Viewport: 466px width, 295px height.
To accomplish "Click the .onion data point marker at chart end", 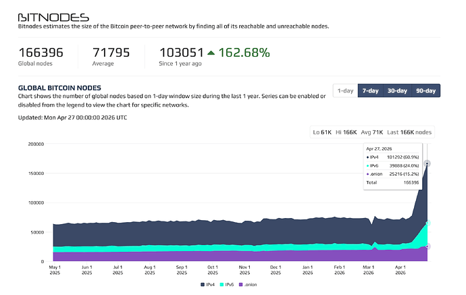I will [428, 246].
